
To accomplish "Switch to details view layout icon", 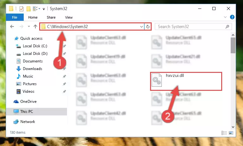I will (224, 133).
